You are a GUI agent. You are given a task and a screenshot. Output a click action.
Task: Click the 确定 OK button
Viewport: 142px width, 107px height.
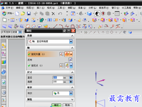point(56,105)
